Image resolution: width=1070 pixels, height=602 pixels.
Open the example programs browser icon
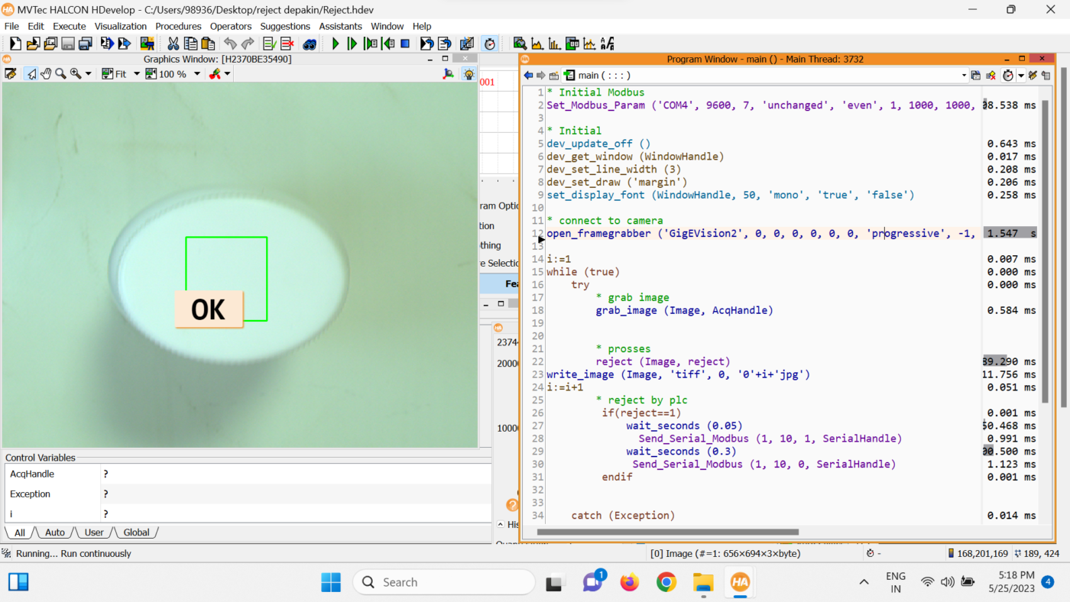pyautogui.click(x=50, y=44)
